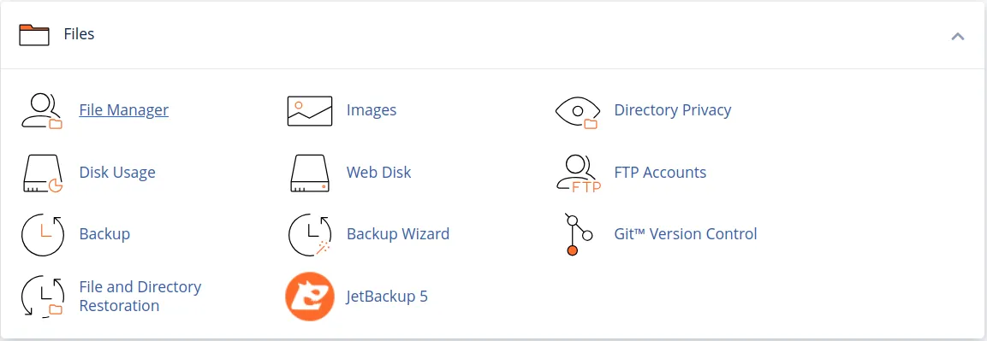Viewport: 987px width, 341px height.
Task: View the Disk Usage link
Action: coord(117,172)
